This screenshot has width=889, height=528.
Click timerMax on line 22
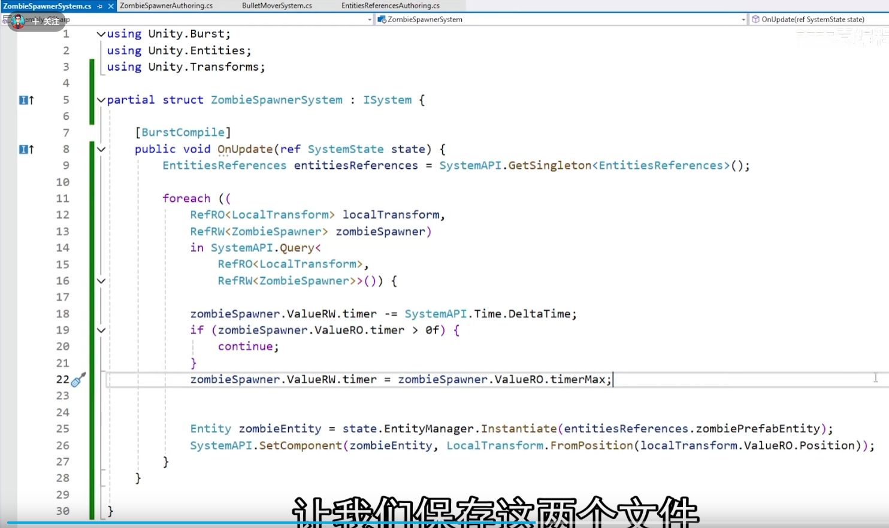(x=578, y=380)
